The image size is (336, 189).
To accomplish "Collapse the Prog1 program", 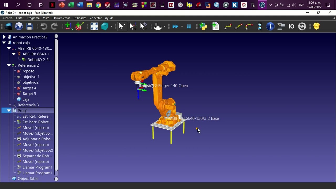I will [x=9, y=111].
